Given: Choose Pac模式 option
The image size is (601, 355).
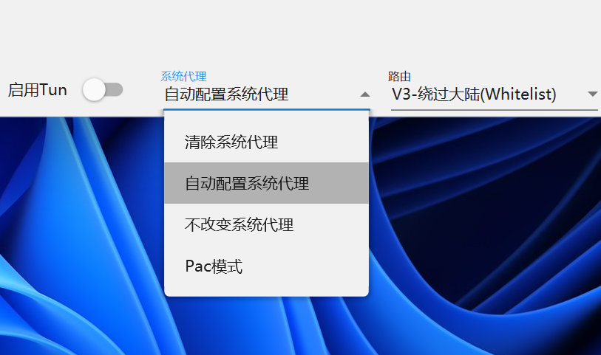Looking at the screenshot, I should pos(266,266).
